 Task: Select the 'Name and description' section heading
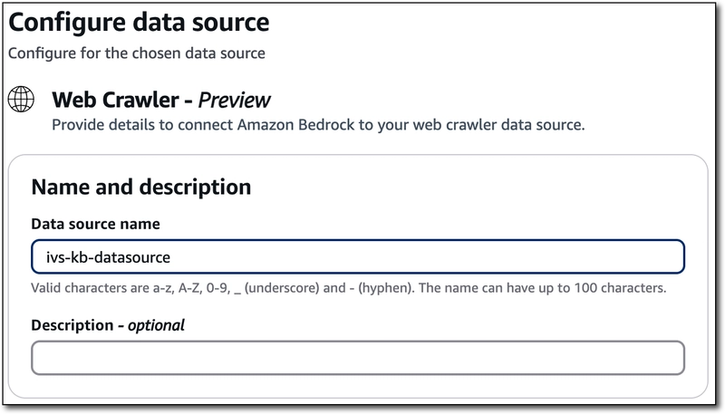(x=141, y=188)
